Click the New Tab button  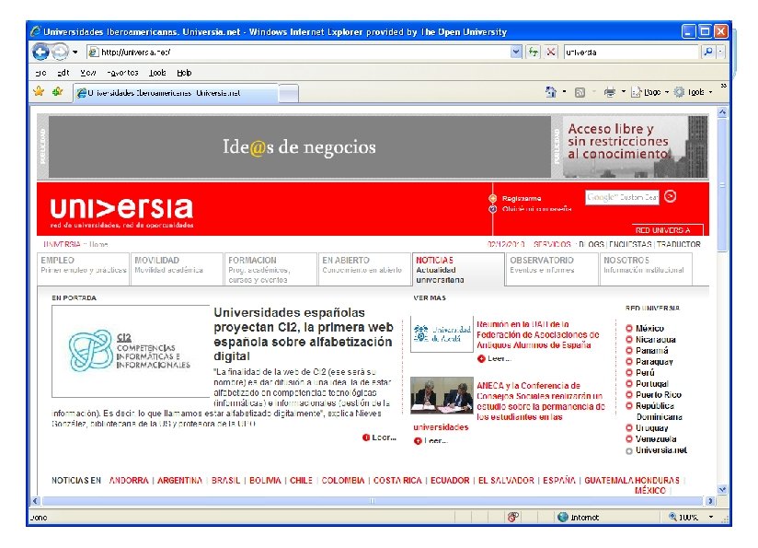[289, 93]
